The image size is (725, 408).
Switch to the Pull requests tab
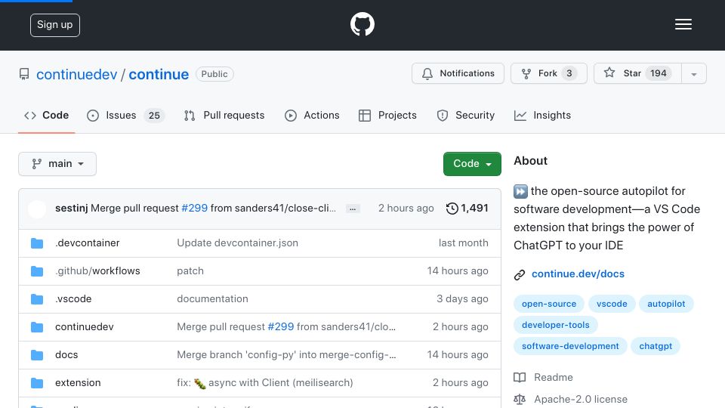(224, 115)
